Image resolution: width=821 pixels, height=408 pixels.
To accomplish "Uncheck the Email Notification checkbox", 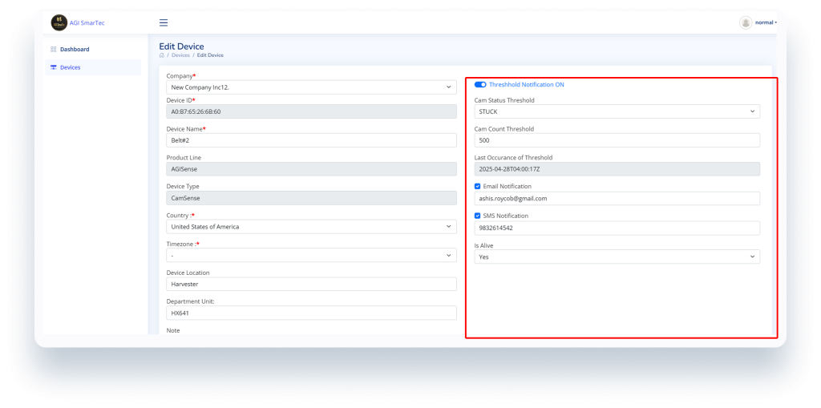I will 478,187.
